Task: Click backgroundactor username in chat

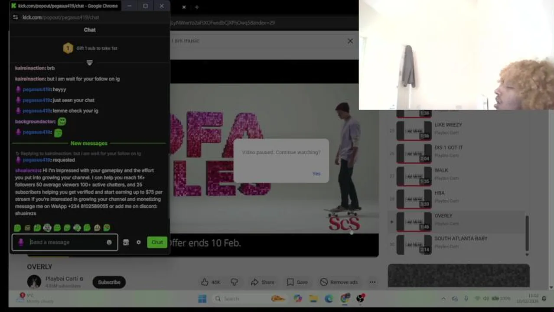Action: pyautogui.click(x=35, y=121)
